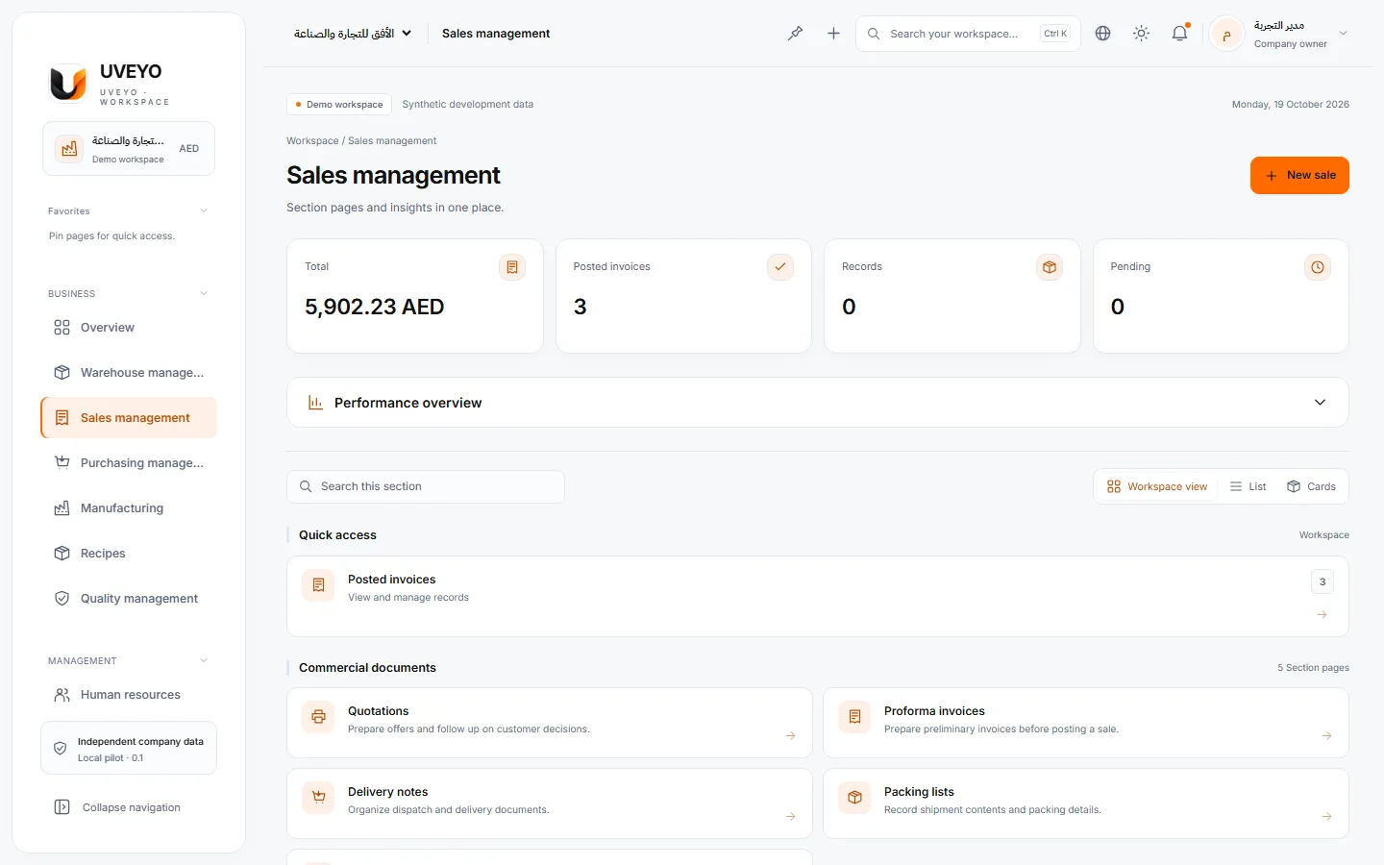This screenshot has height=865, width=1384.
Task: Open Recipes in sidebar
Action: click(129, 554)
